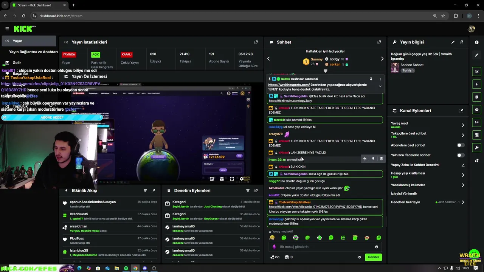
Task: Open filter icon in Etkinlik Akışı panel
Action: [x=145, y=190]
